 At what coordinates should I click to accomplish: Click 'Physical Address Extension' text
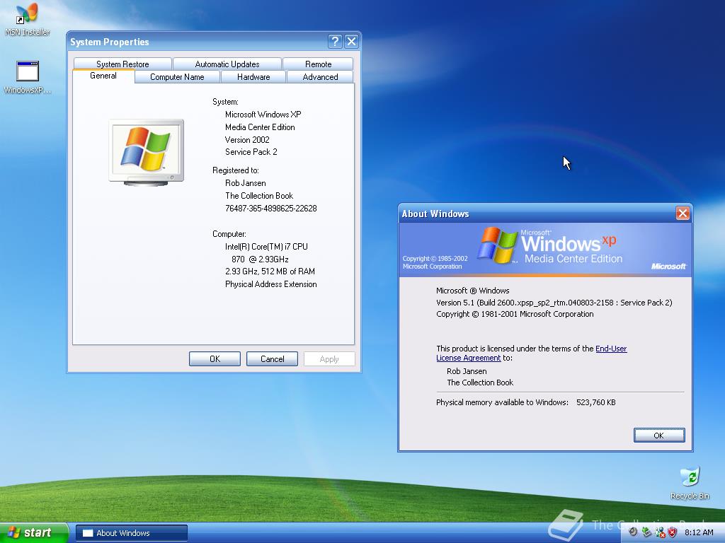pyautogui.click(x=271, y=284)
